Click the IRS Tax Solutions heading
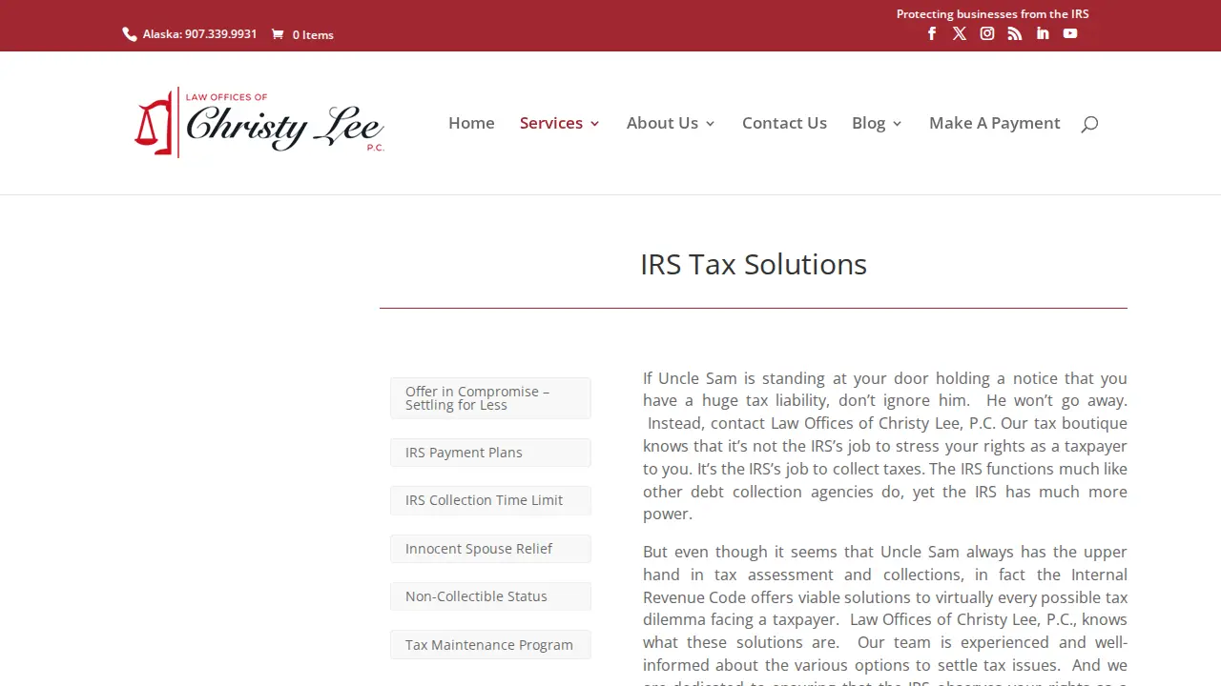Screen dimensions: 1221x686 pos(754,264)
